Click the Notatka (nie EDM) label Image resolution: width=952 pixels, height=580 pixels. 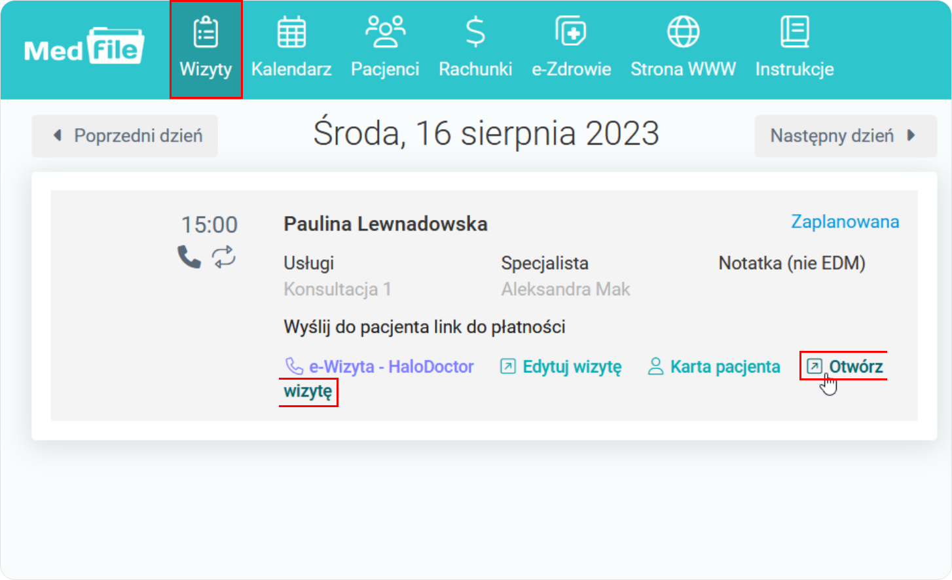pos(792,263)
